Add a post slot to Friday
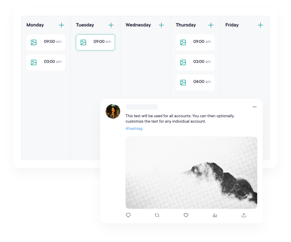291x242 pixels. 260,25
